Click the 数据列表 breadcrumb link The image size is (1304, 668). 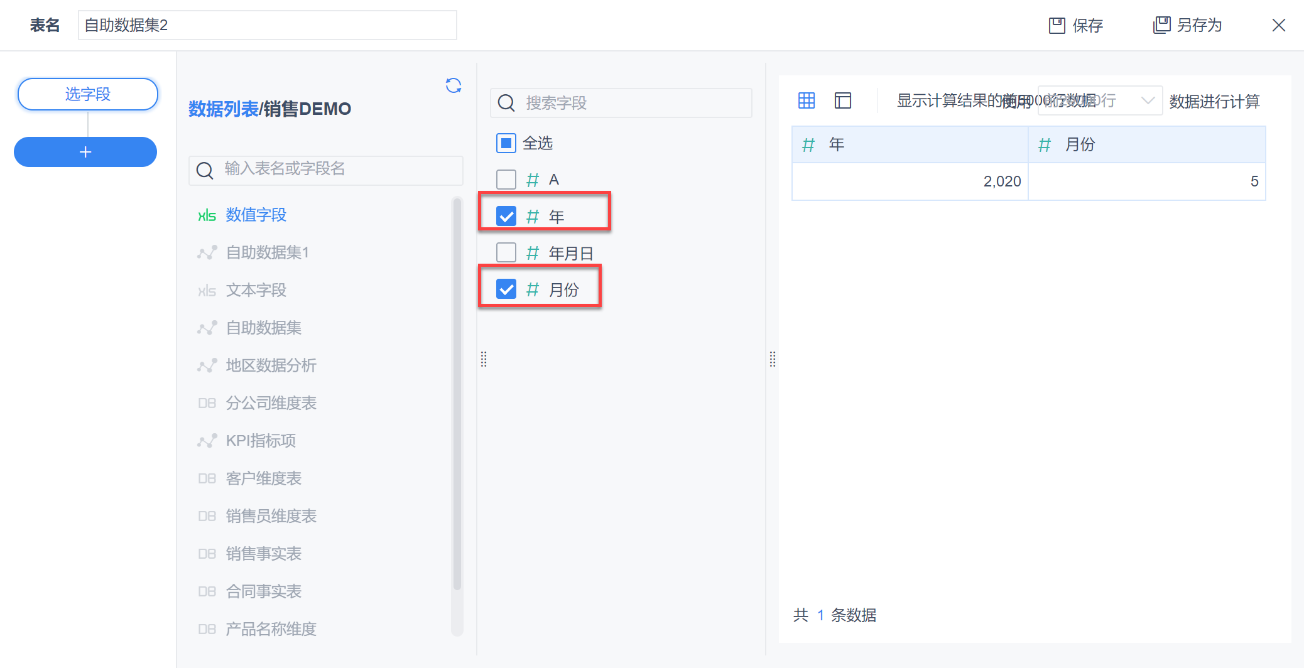223,109
